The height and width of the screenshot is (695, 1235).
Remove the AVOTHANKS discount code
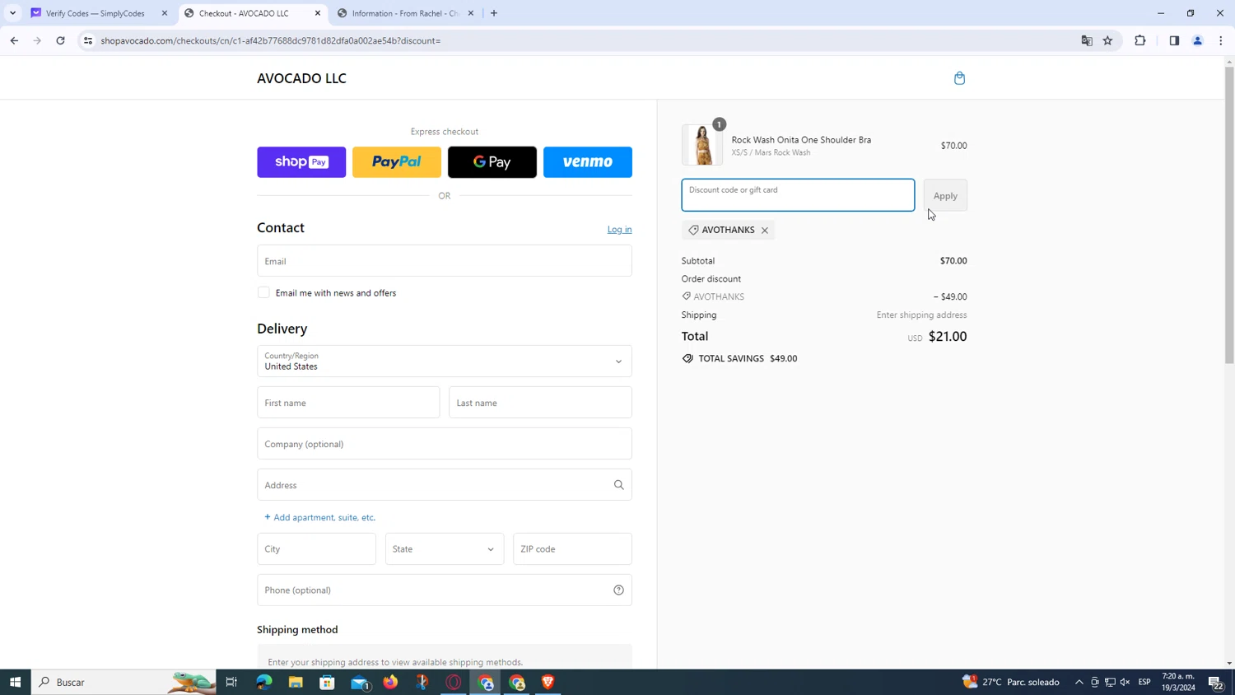[765, 231]
